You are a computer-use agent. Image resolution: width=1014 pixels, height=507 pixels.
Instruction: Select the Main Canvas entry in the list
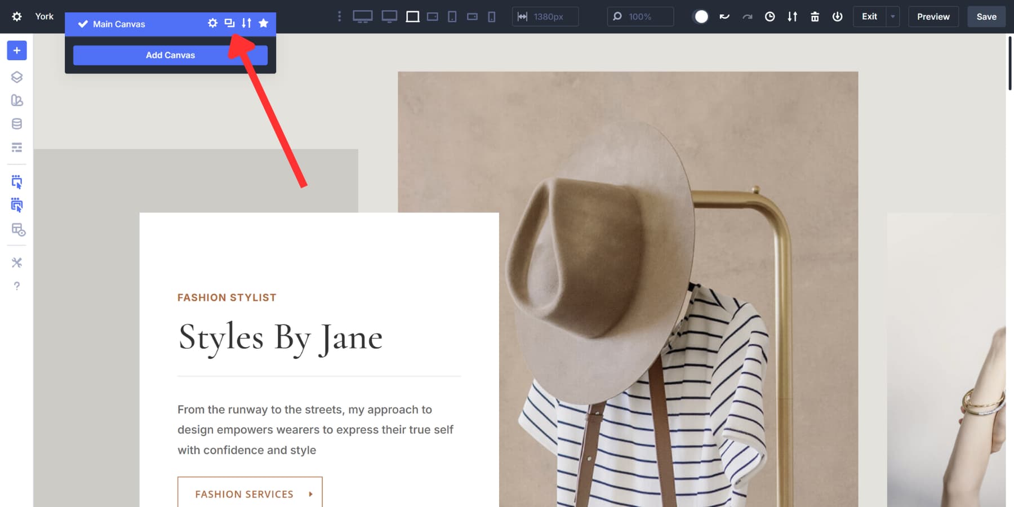point(119,24)
